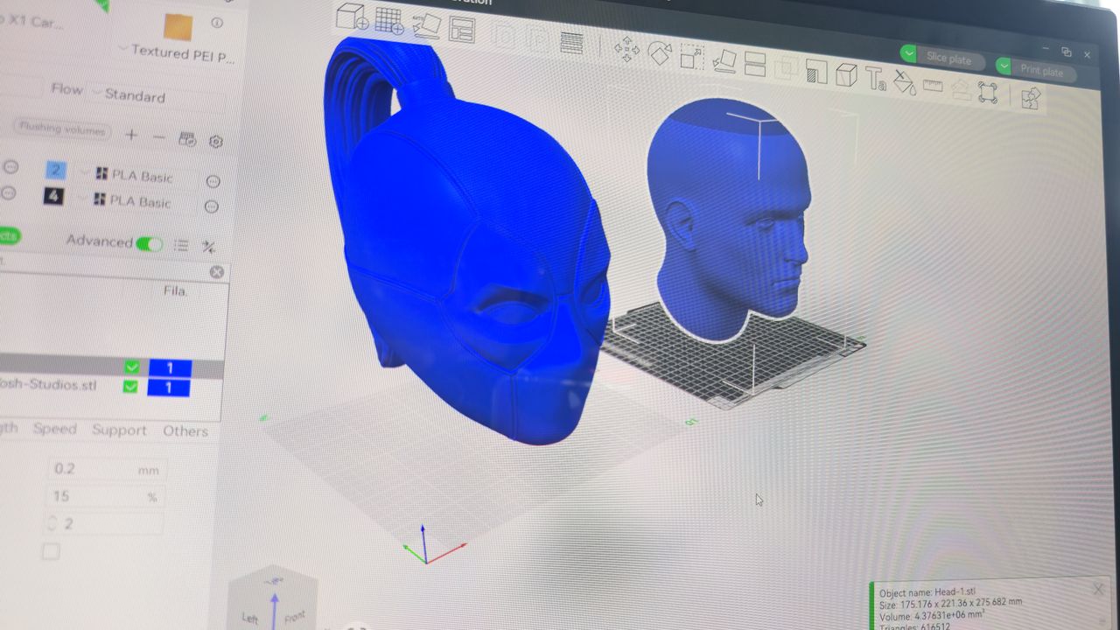The width and height of the screenshot is (1120, 630).
Task: Click the minus icon to remove filament
Action: (158, 137)
